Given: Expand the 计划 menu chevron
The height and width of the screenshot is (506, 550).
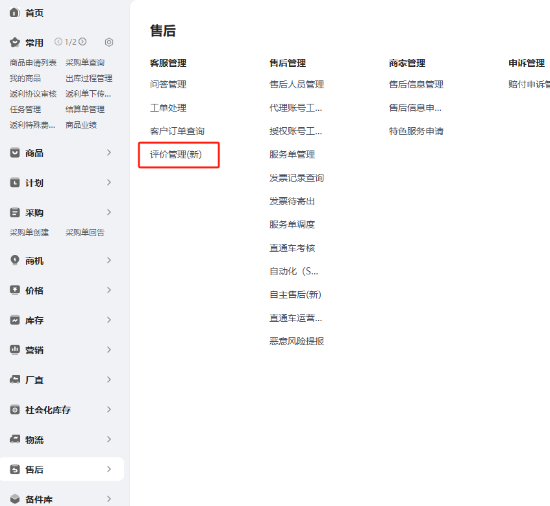Looking at the screenshot, I should click(x=109, y=182).
